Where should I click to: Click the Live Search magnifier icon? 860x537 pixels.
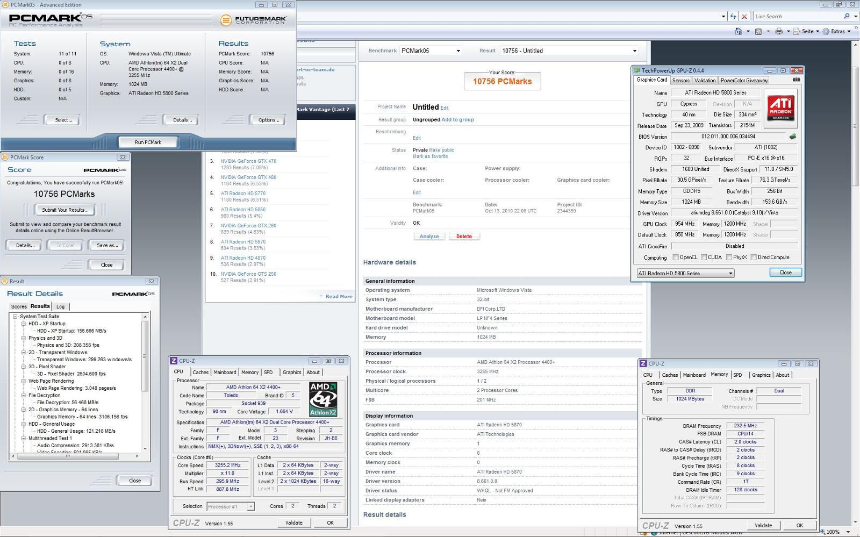click(x=847, y=16)
